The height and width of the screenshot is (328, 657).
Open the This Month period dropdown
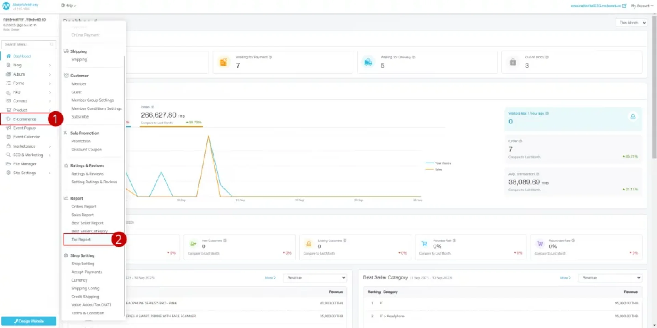[632, 23]
